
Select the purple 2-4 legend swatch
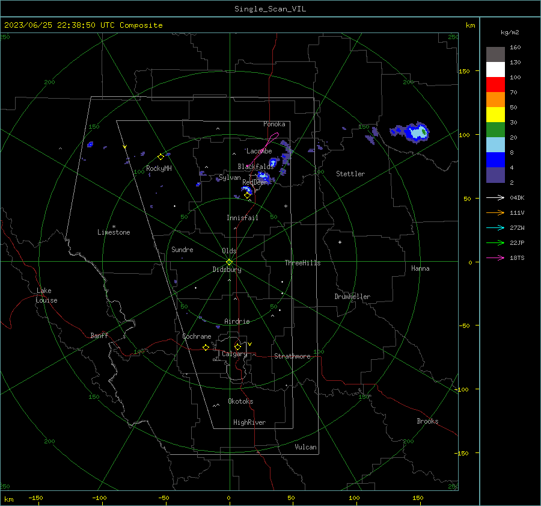pyautogui.click(x=495, y=175)
